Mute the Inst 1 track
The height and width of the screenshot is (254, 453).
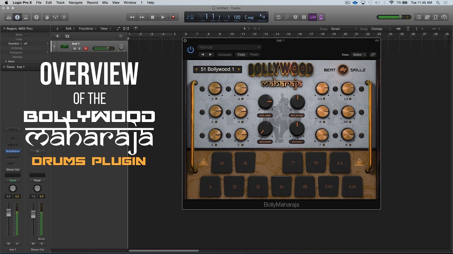(75, 49)
